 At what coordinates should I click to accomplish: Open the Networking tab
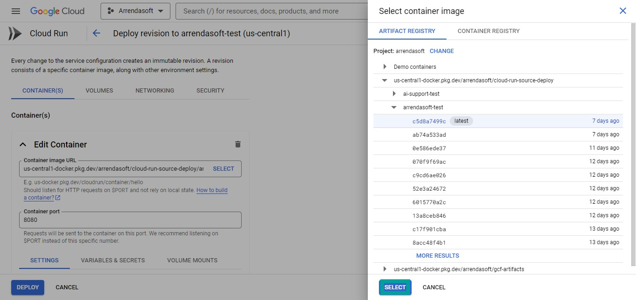pyautogui.click(x=155, y=91)
